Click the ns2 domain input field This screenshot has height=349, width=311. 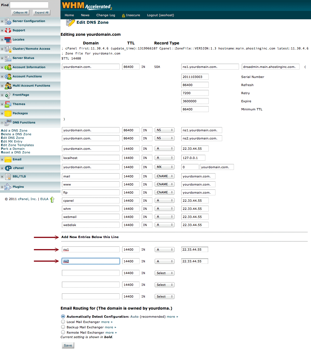91,261
